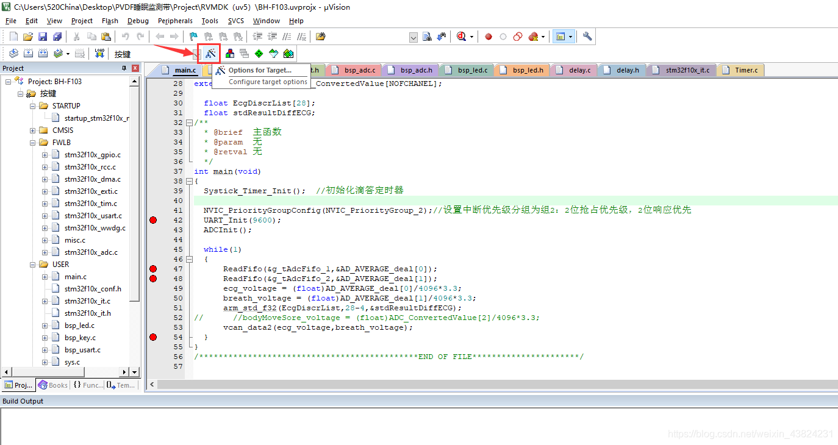838x445 pixels.
Task: Click the Save file toolbar icon
Action: pos(43,37)
